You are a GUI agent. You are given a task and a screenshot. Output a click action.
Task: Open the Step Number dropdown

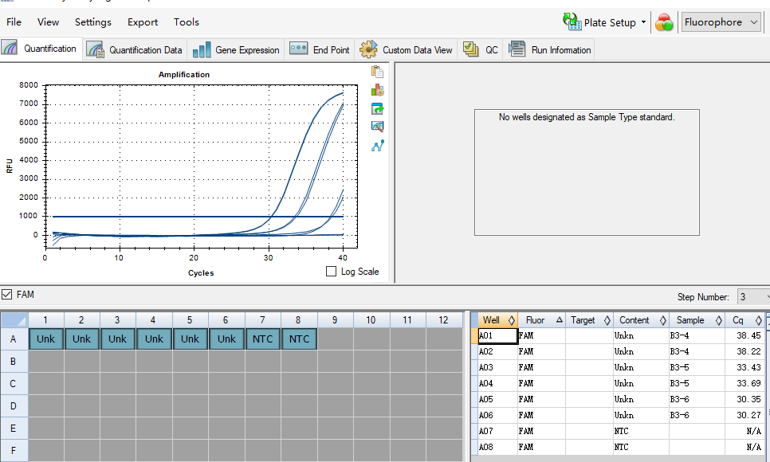click(754, 296)
